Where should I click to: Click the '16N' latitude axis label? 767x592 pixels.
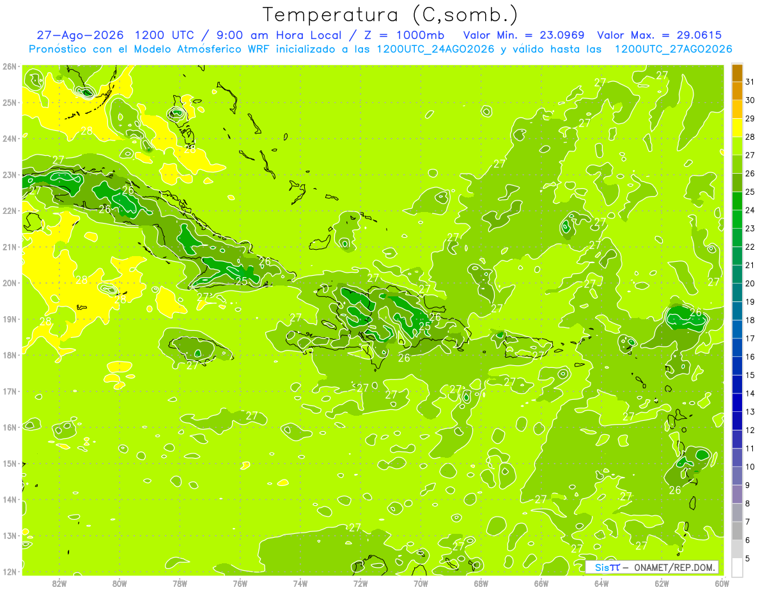coord(10,427)
